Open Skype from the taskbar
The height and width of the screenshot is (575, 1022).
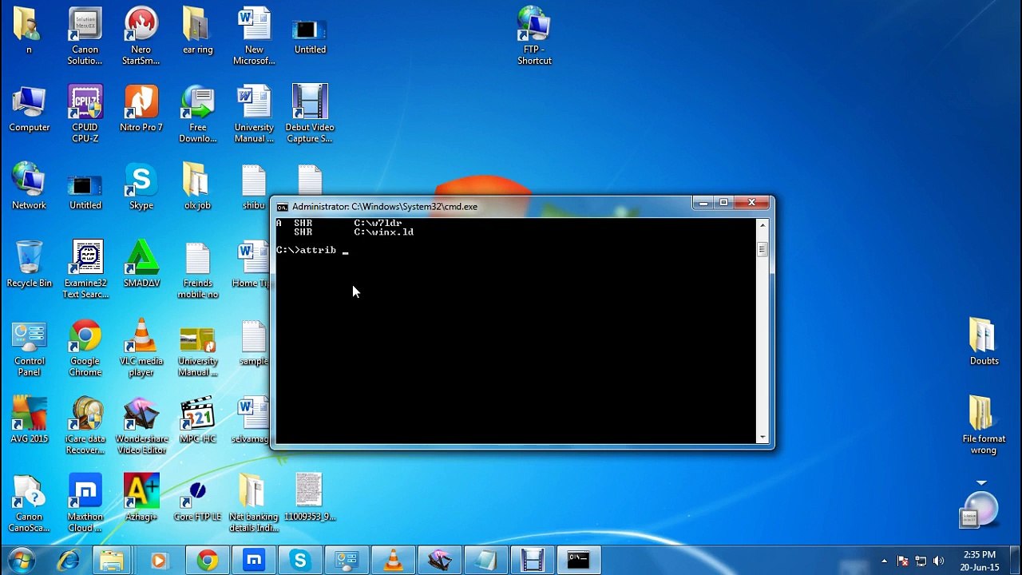(300, 561)
